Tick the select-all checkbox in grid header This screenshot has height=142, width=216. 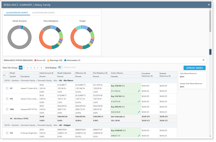(x=7, y=74)
